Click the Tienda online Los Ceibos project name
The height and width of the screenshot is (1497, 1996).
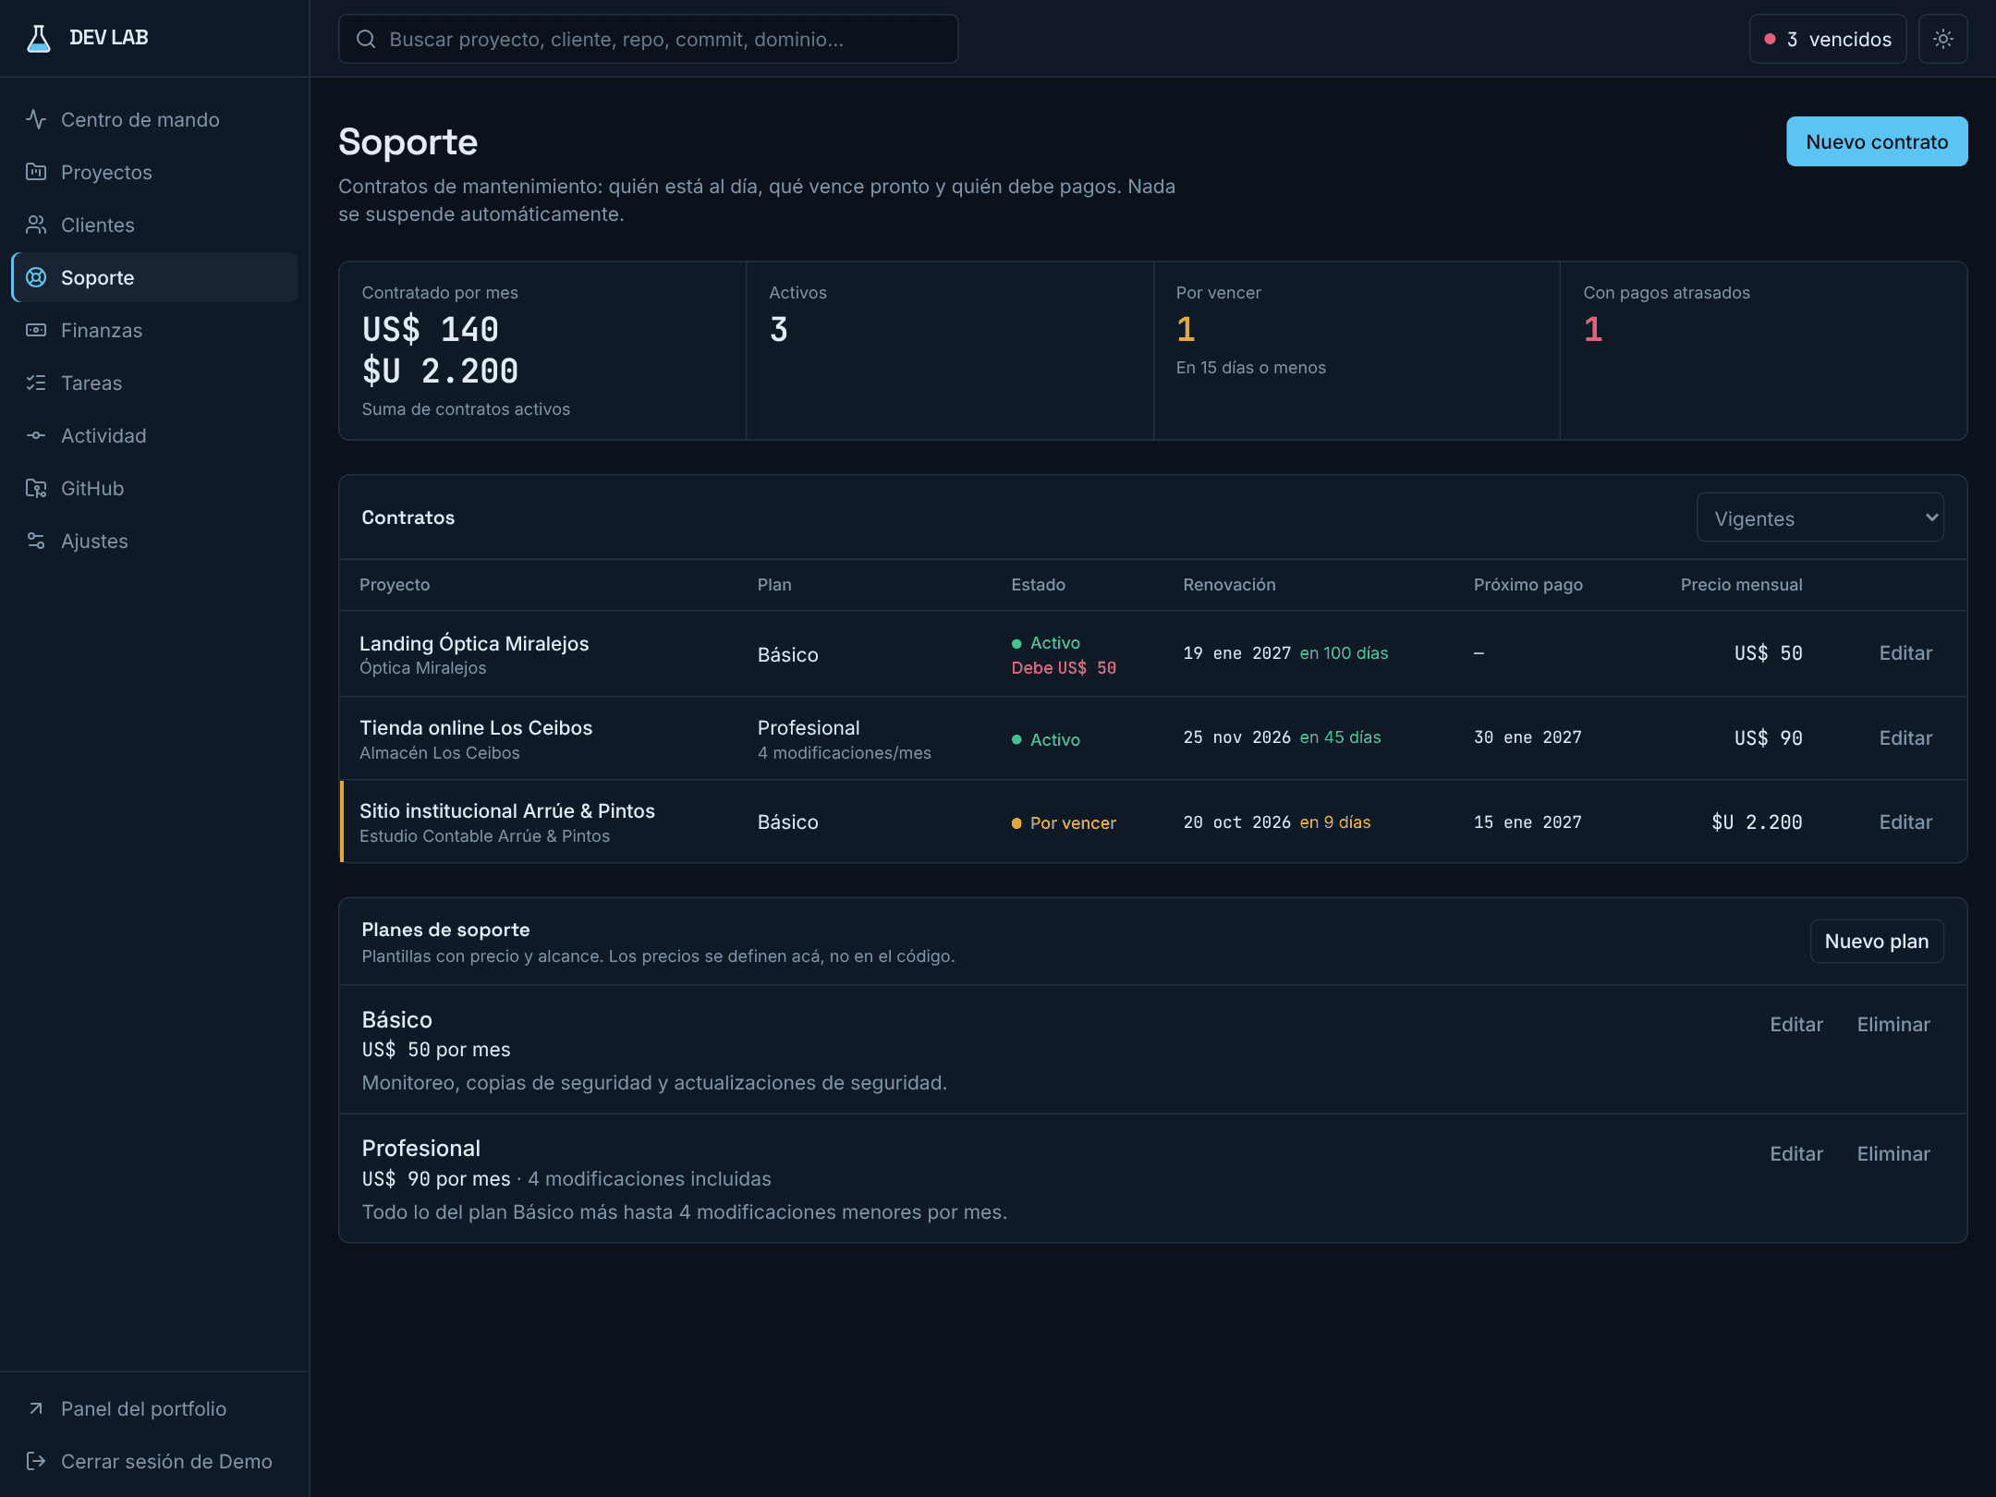[475, 728]
